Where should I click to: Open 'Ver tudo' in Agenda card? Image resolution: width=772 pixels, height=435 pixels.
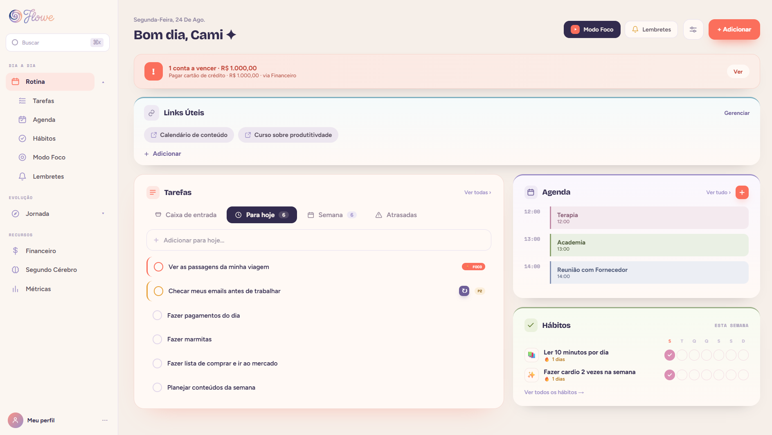pos(718,193)
